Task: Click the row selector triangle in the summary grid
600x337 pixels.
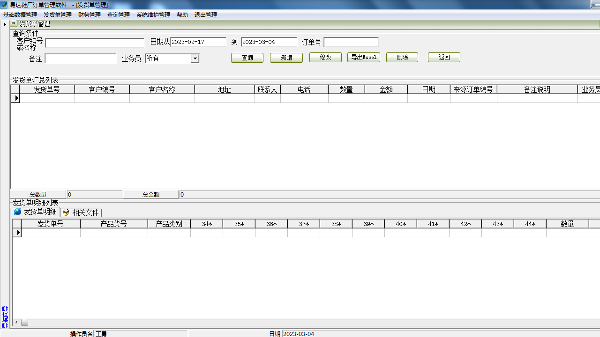Action: coord(17,98)
